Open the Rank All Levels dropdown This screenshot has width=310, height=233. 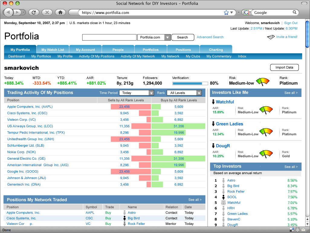coord(184,93)
